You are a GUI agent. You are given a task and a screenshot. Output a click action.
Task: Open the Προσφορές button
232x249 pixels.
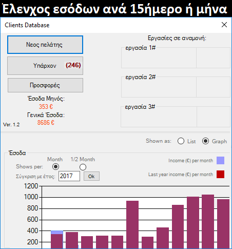[x=45, y=85]
